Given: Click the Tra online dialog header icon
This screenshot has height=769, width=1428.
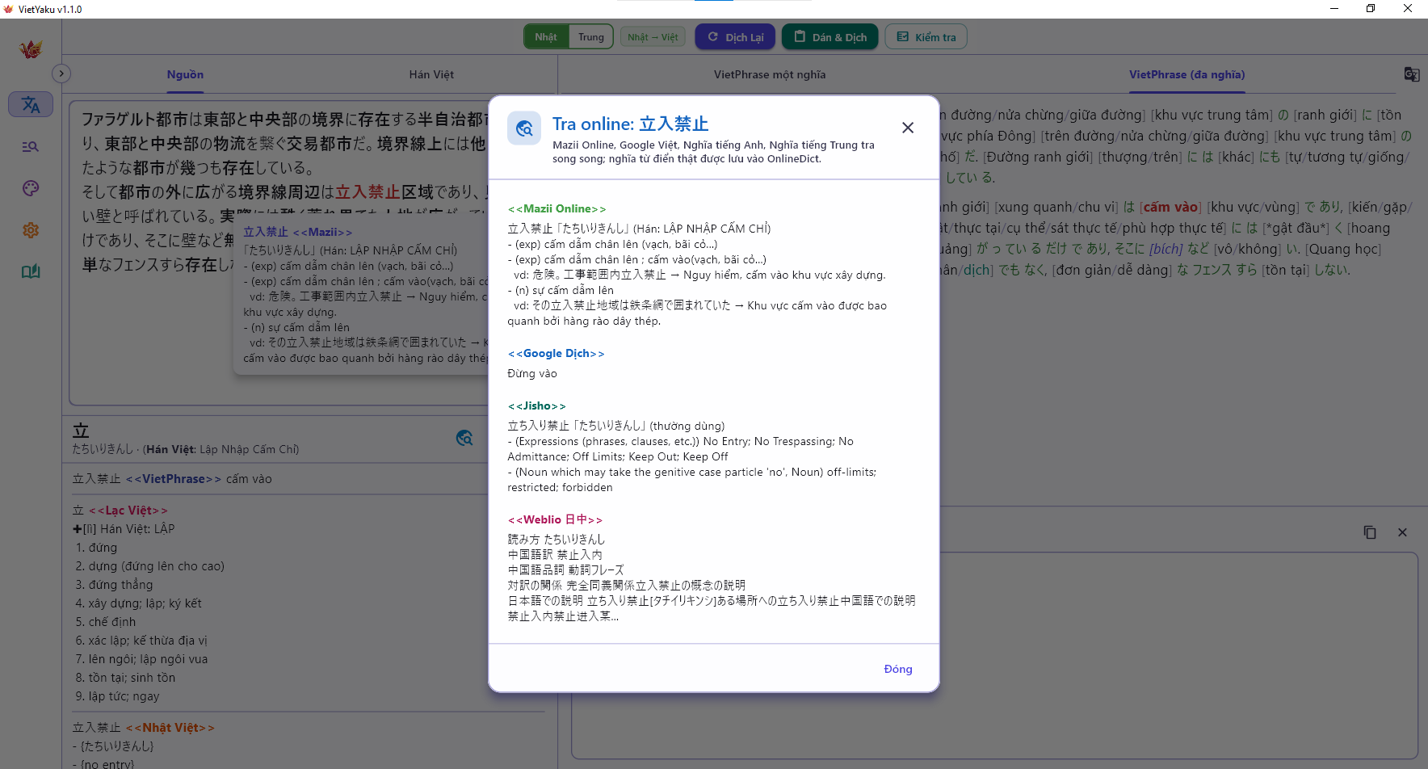Looking at the screenshot, I should (524, 128).
